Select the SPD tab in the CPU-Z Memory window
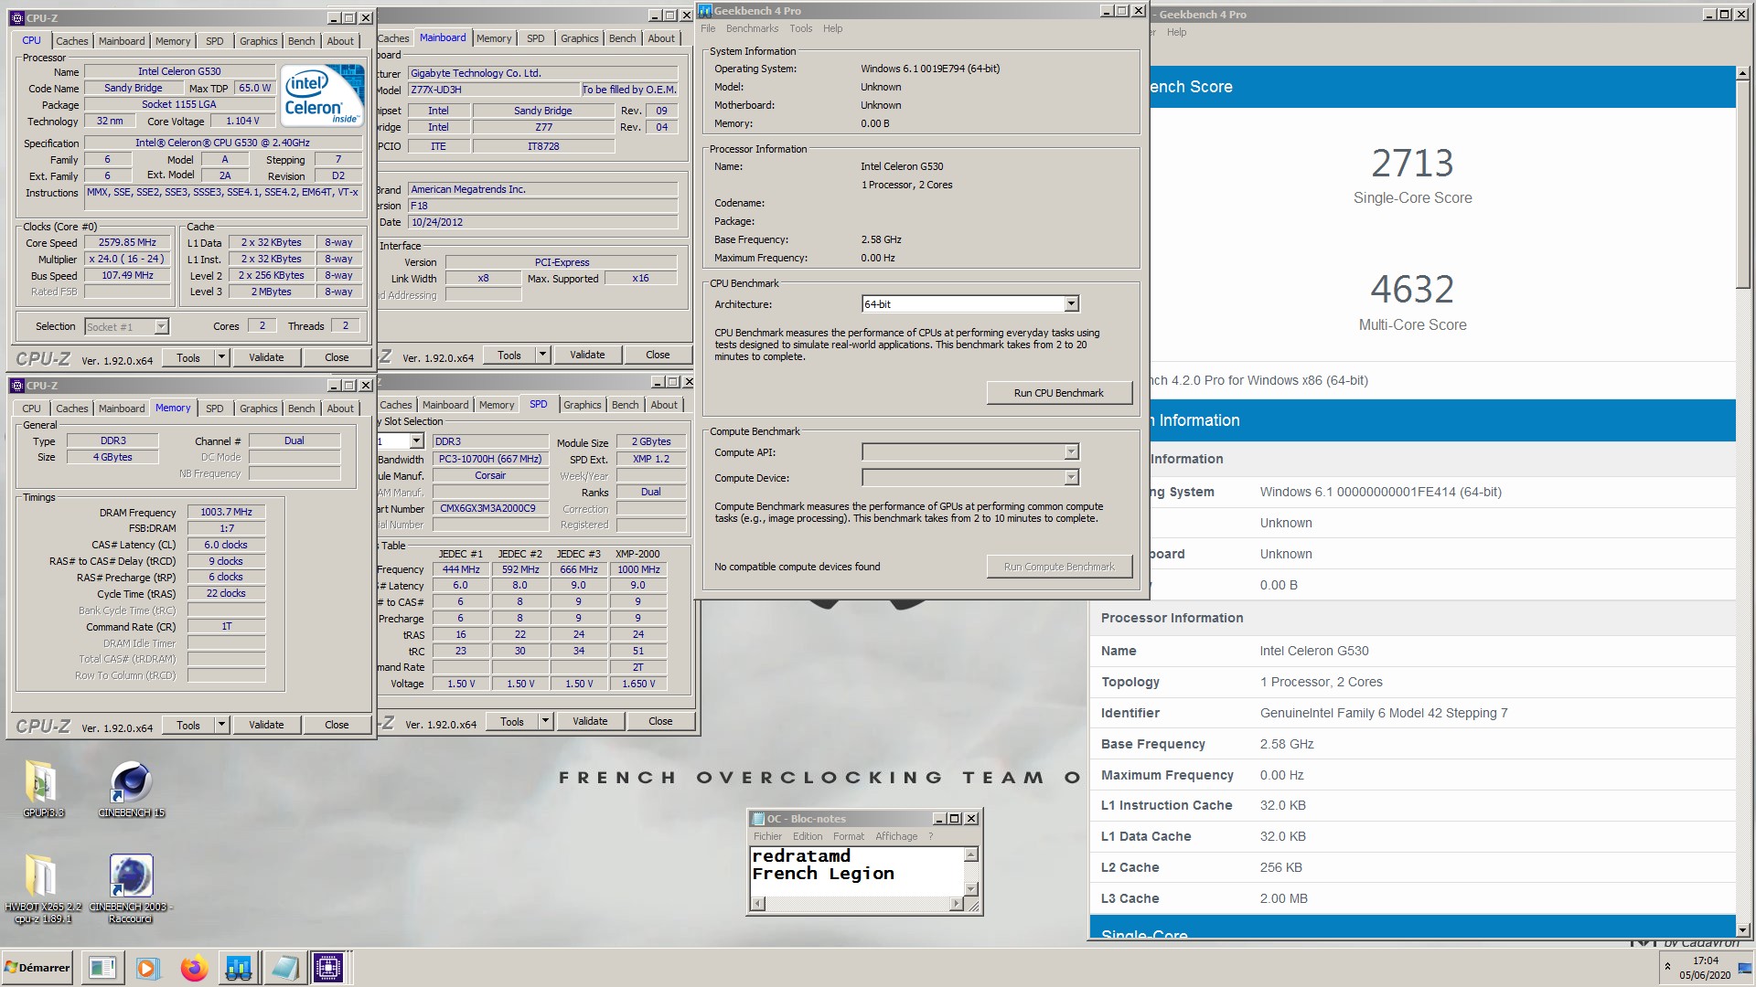The height and width of the screenshot is (987, 1756). 214,409
